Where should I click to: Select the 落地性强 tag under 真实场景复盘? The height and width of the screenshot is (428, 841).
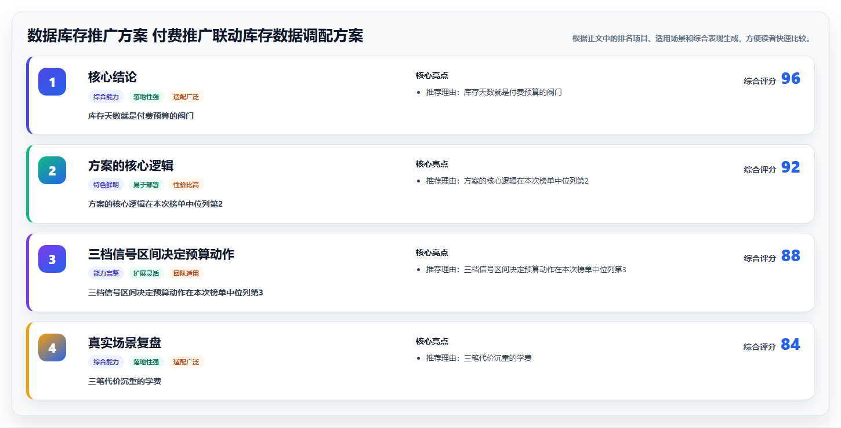pos(146,362)
